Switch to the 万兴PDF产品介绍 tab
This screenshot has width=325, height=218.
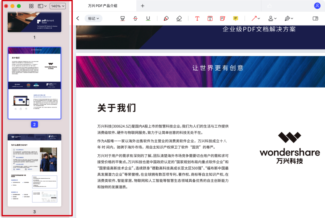tap(103, 6)
